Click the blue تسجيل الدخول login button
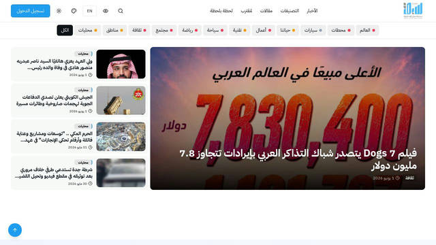436x245 pixels. (31, 11)
